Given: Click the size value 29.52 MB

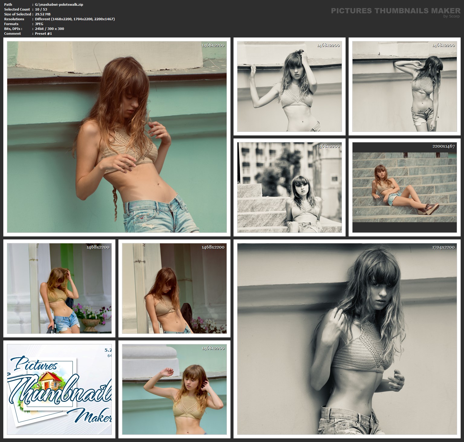Looking at the screenshot, I should [43, 14].
